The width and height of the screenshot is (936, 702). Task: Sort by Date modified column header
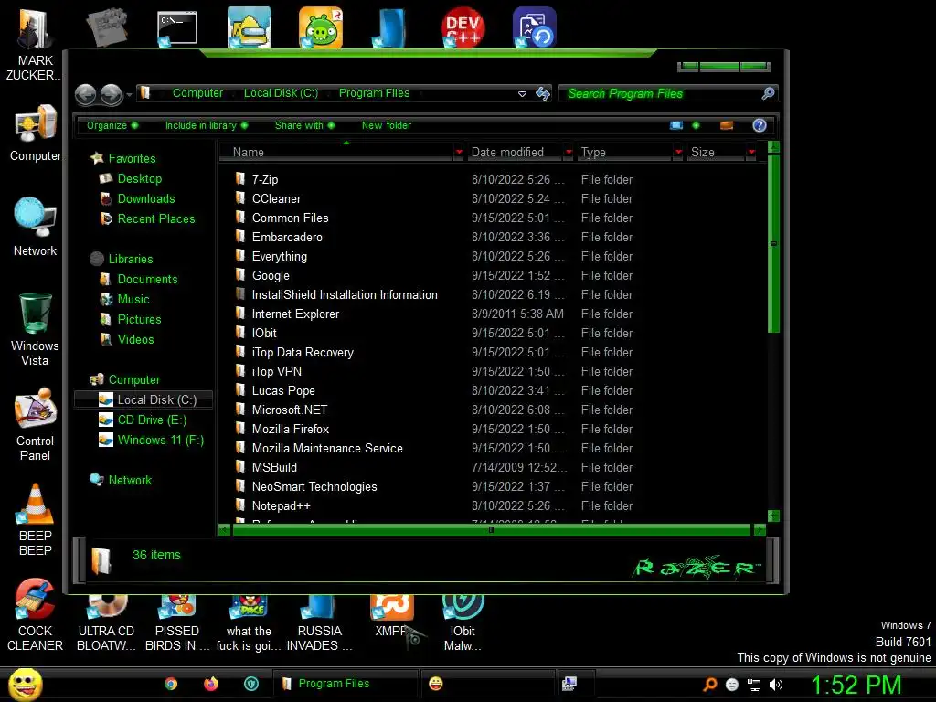(515, 152)
